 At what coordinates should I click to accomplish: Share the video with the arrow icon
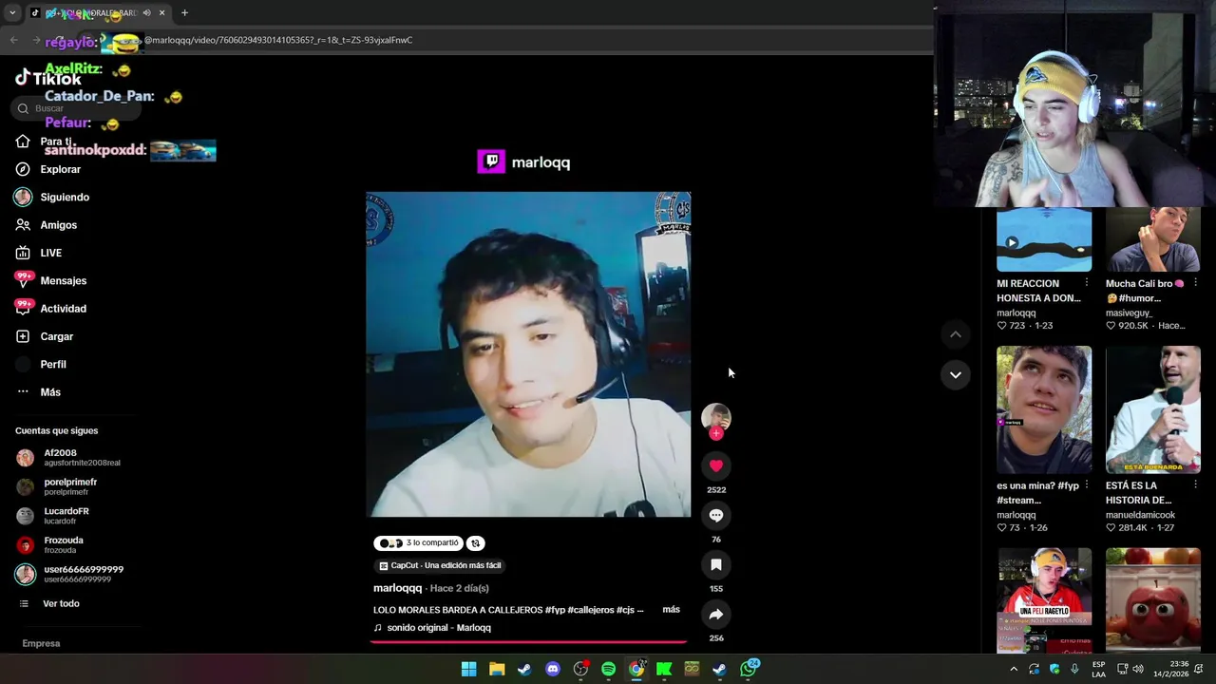tap(716, 614)
